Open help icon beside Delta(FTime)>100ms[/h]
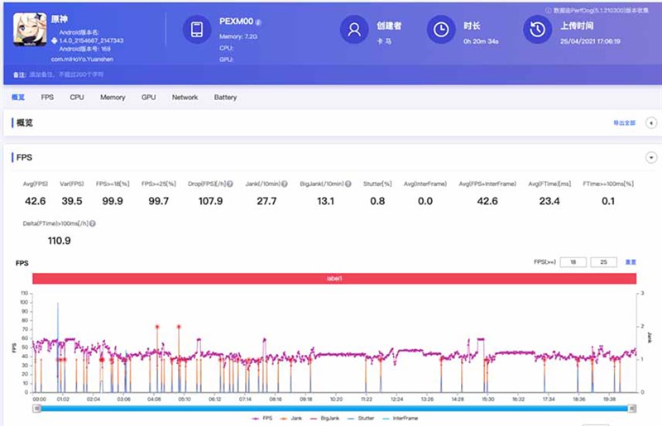 pos(93,223)
